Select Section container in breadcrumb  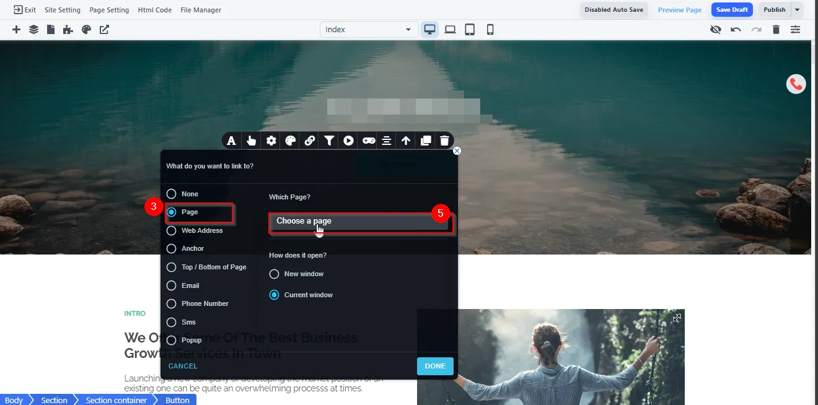(x=117, y=400)
